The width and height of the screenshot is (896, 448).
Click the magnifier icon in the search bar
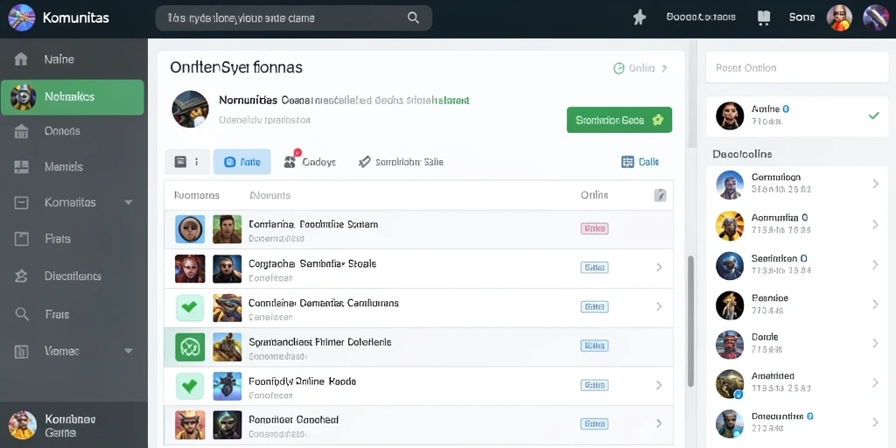pyautogui.click(x=413, y=17)
